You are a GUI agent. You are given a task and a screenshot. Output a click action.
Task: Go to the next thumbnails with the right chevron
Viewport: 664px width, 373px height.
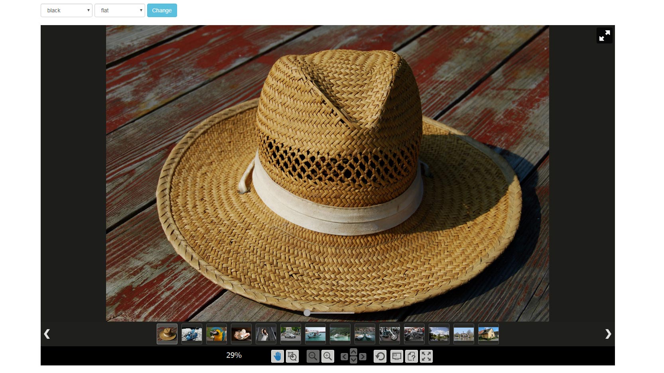608,334
